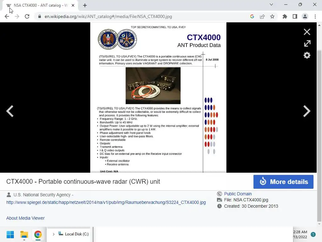Expand the tab search dropdown
322x242 pixels.
[x=271, y=4]
